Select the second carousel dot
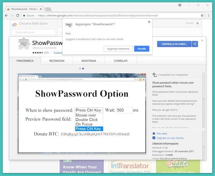 (83, 69)
